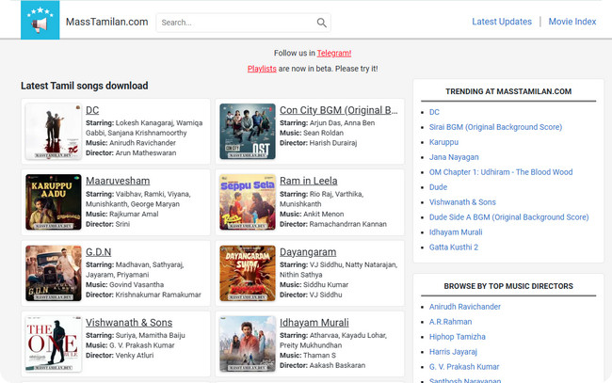Click the G.D.N poster thumbnail
Image resolution: width=612 pixels, height=383 pixels.
coord(54,273)
